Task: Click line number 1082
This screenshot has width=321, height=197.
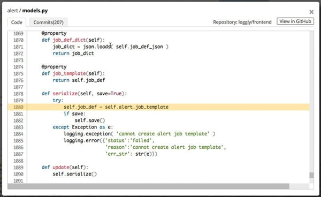Action: pyautogui.click(x=18, y=120)
